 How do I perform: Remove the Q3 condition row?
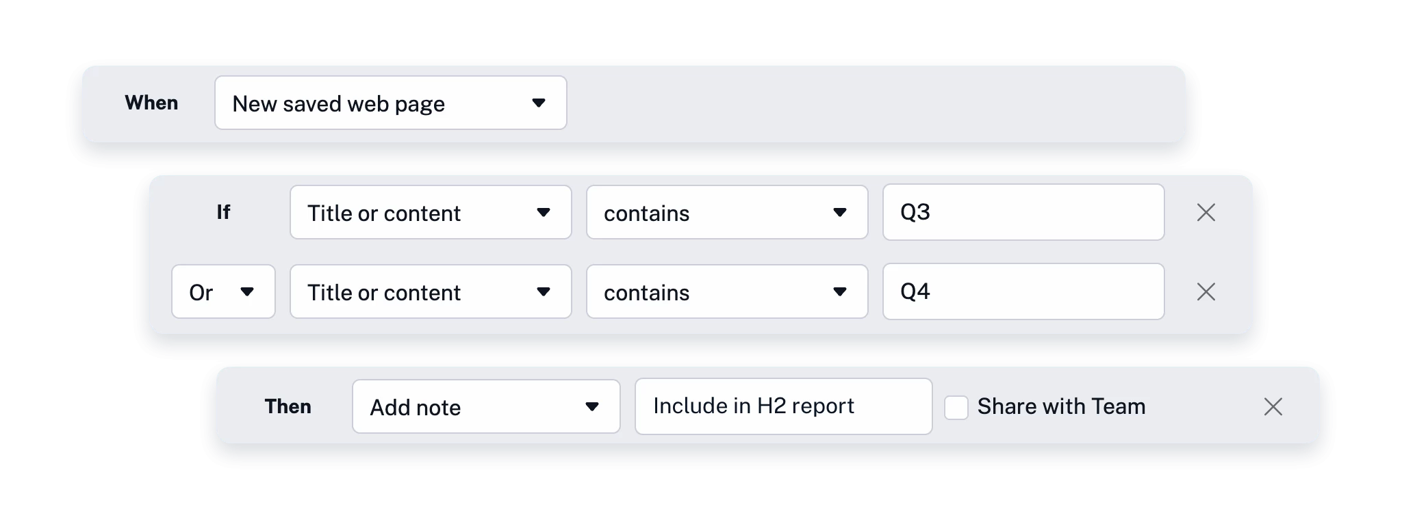(x=1206, y=213)
